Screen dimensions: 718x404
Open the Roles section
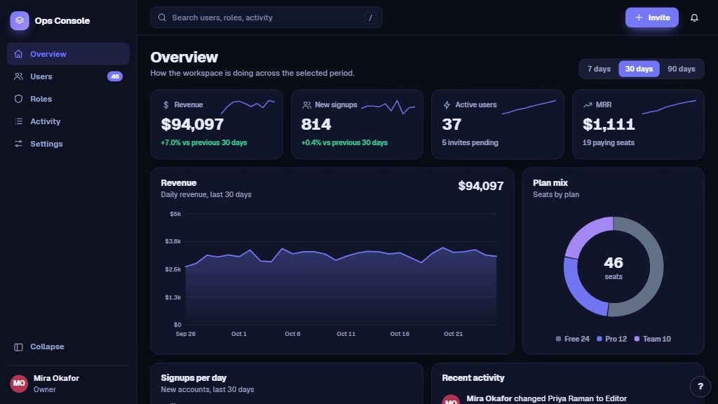point(68,99)
